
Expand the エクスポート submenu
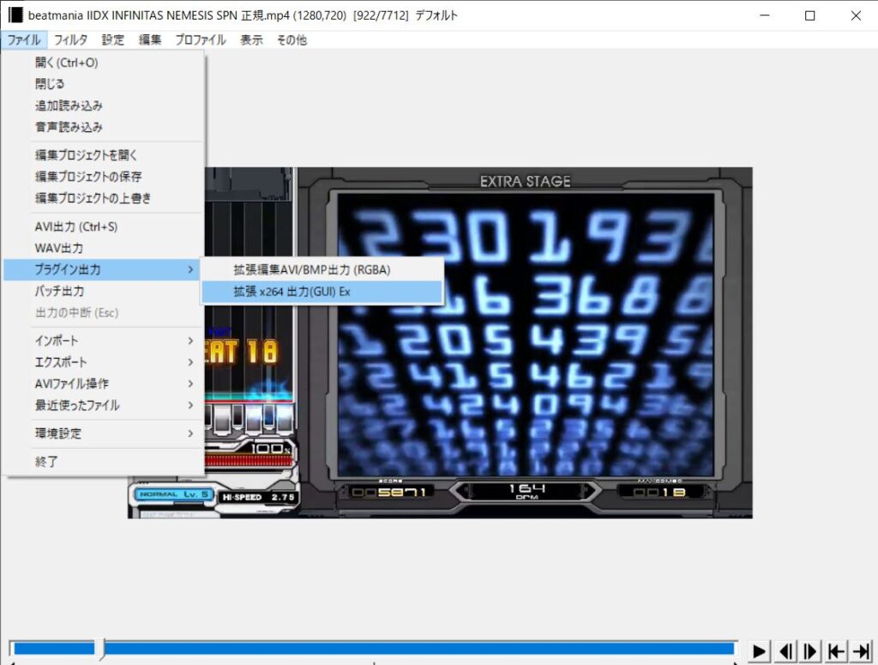(104, 362)
